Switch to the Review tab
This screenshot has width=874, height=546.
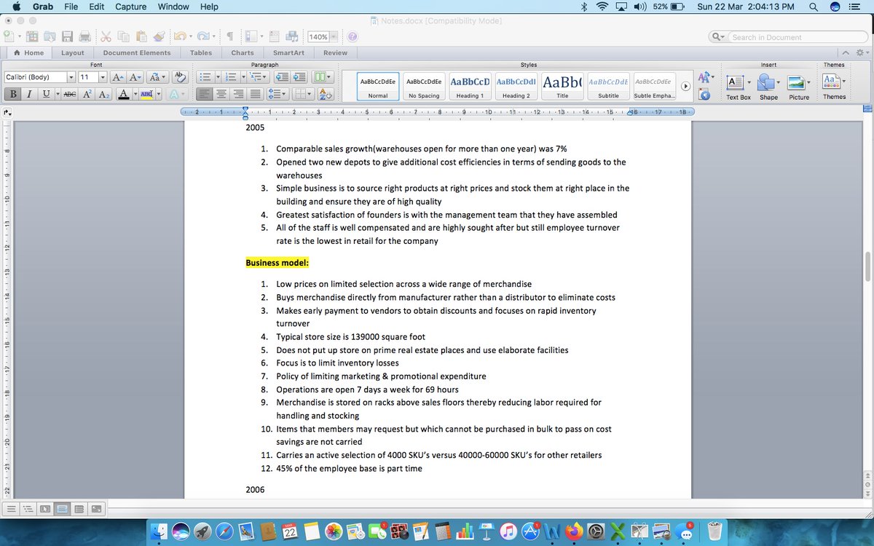[x=335, y=52]
